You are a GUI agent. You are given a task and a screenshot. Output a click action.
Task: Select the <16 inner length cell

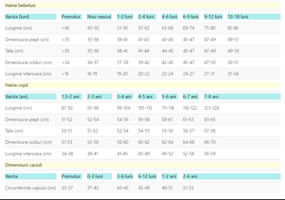tap(65, 74)
